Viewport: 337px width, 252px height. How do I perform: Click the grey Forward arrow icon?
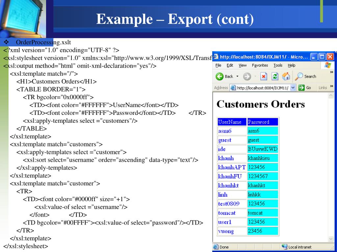tap(247, 76)
